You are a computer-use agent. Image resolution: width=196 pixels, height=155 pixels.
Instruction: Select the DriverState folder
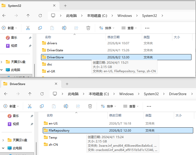(x=116, y=50)
